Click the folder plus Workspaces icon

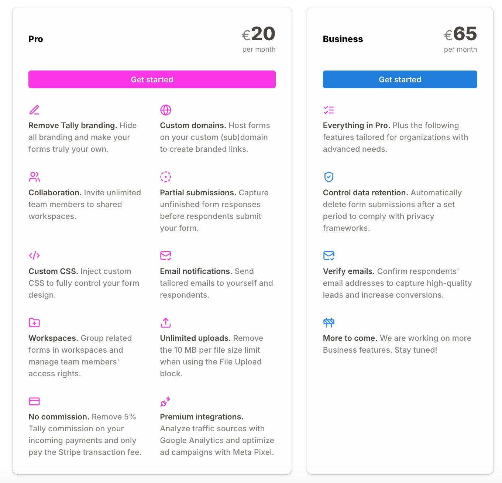point(34,322)
